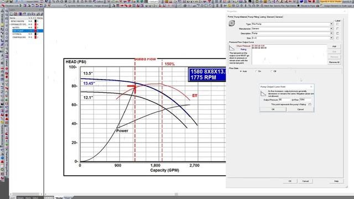Image resolution: width=354 pixels, height=199 pixels.
Task: Select the On flow state radio
Action: (256, 71)
